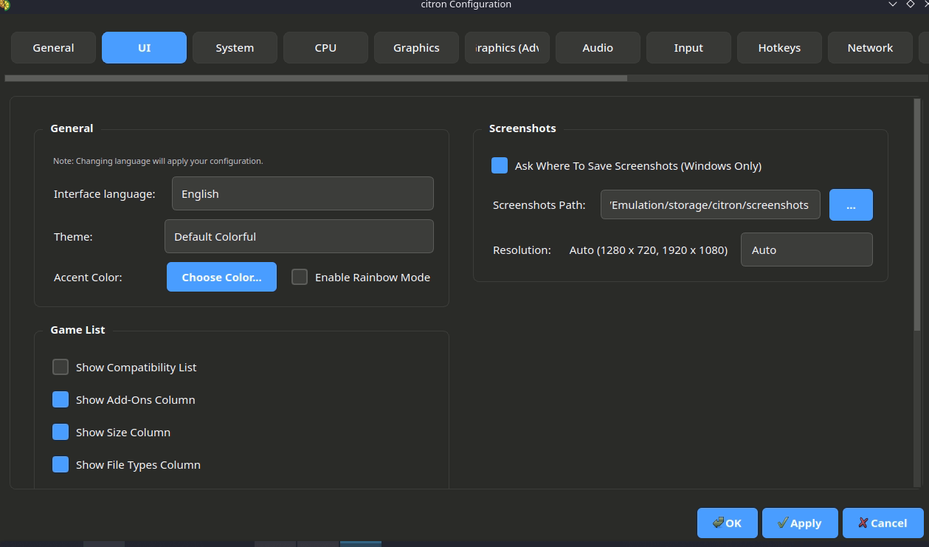929x547 pixels.
Task: Click the Apply button
Action: tap(799, 523)
